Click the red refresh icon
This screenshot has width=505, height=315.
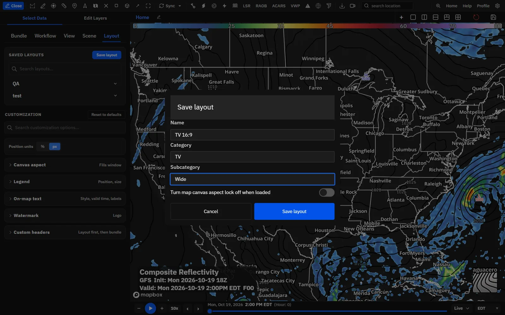476,17
